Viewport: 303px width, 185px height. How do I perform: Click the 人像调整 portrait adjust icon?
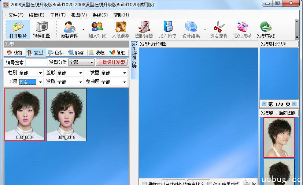121,29
